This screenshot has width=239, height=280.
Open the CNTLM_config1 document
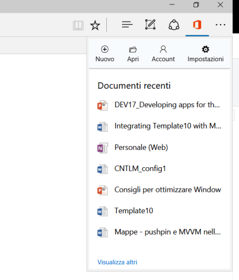[140, 168]
